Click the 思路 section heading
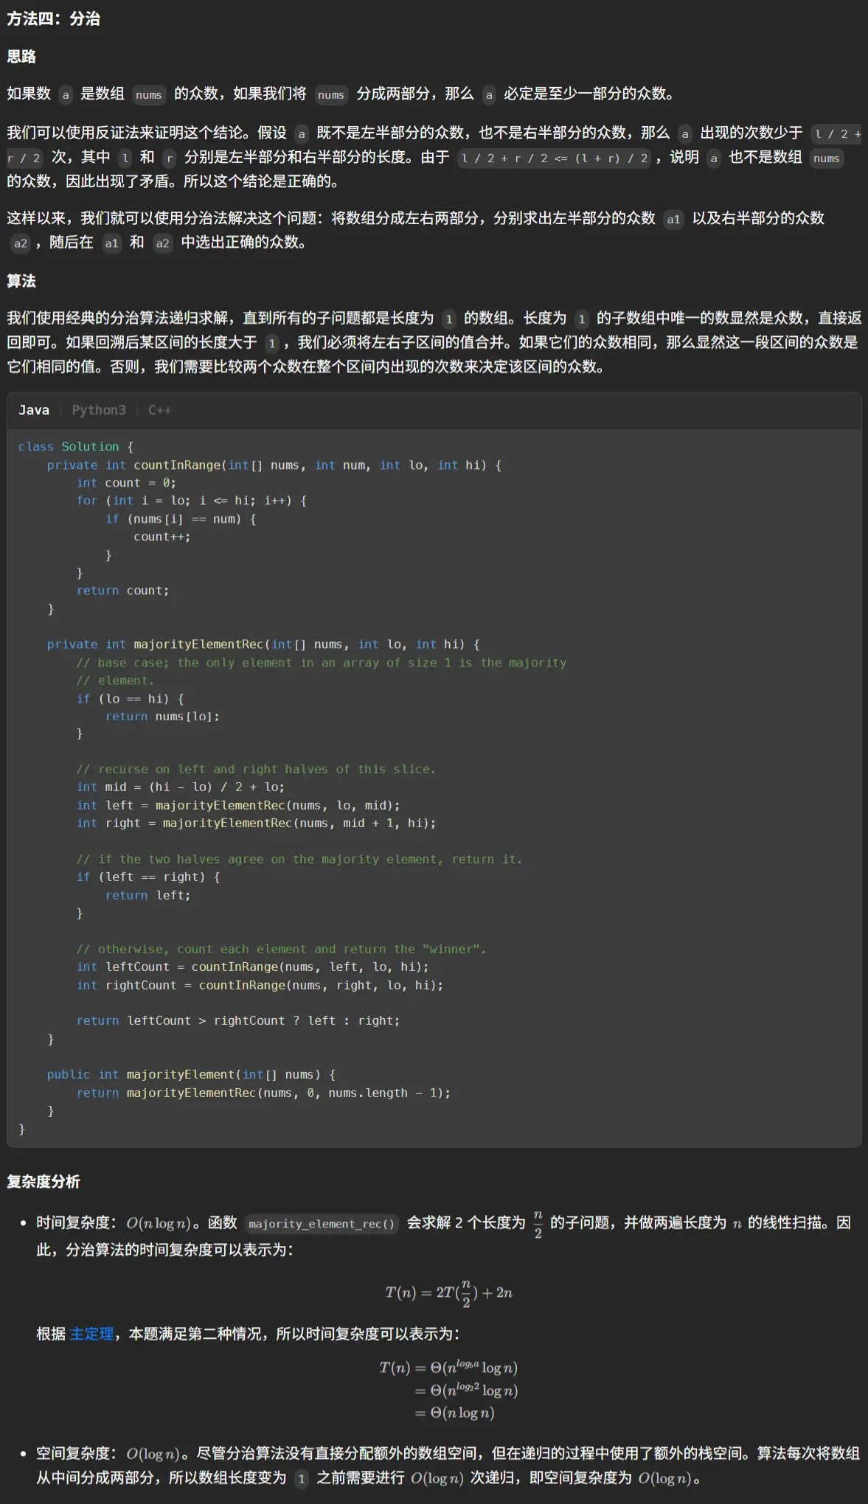This screenshot has width=868, height=1504. pos(21,57)
